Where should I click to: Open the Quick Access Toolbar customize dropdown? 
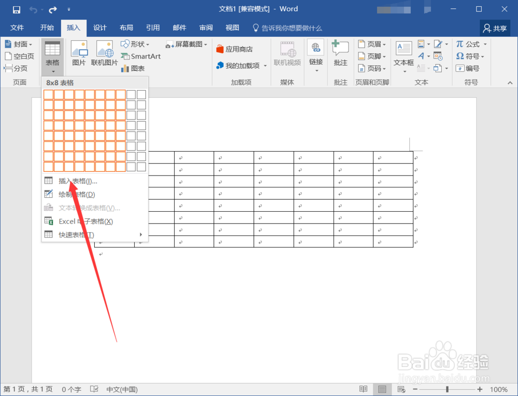pos(69,9)
